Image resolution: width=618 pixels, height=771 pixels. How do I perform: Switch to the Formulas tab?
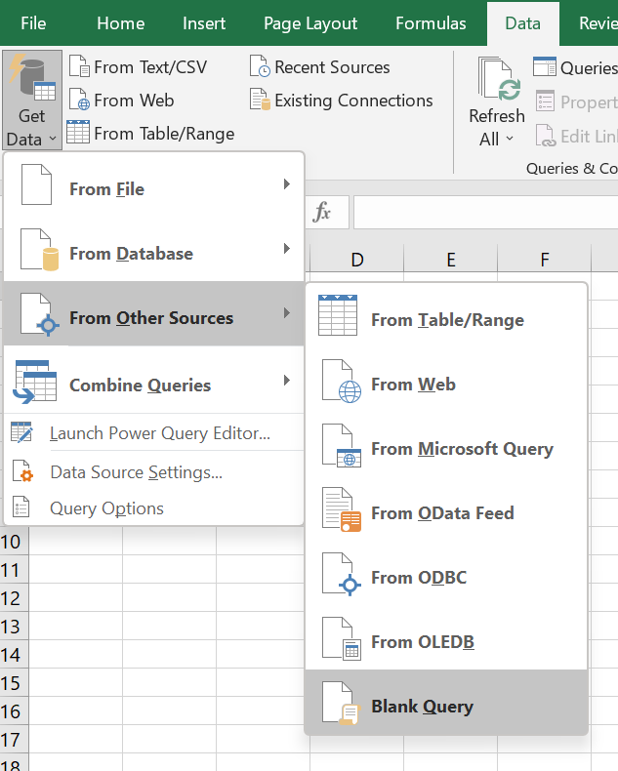point(431,23)
